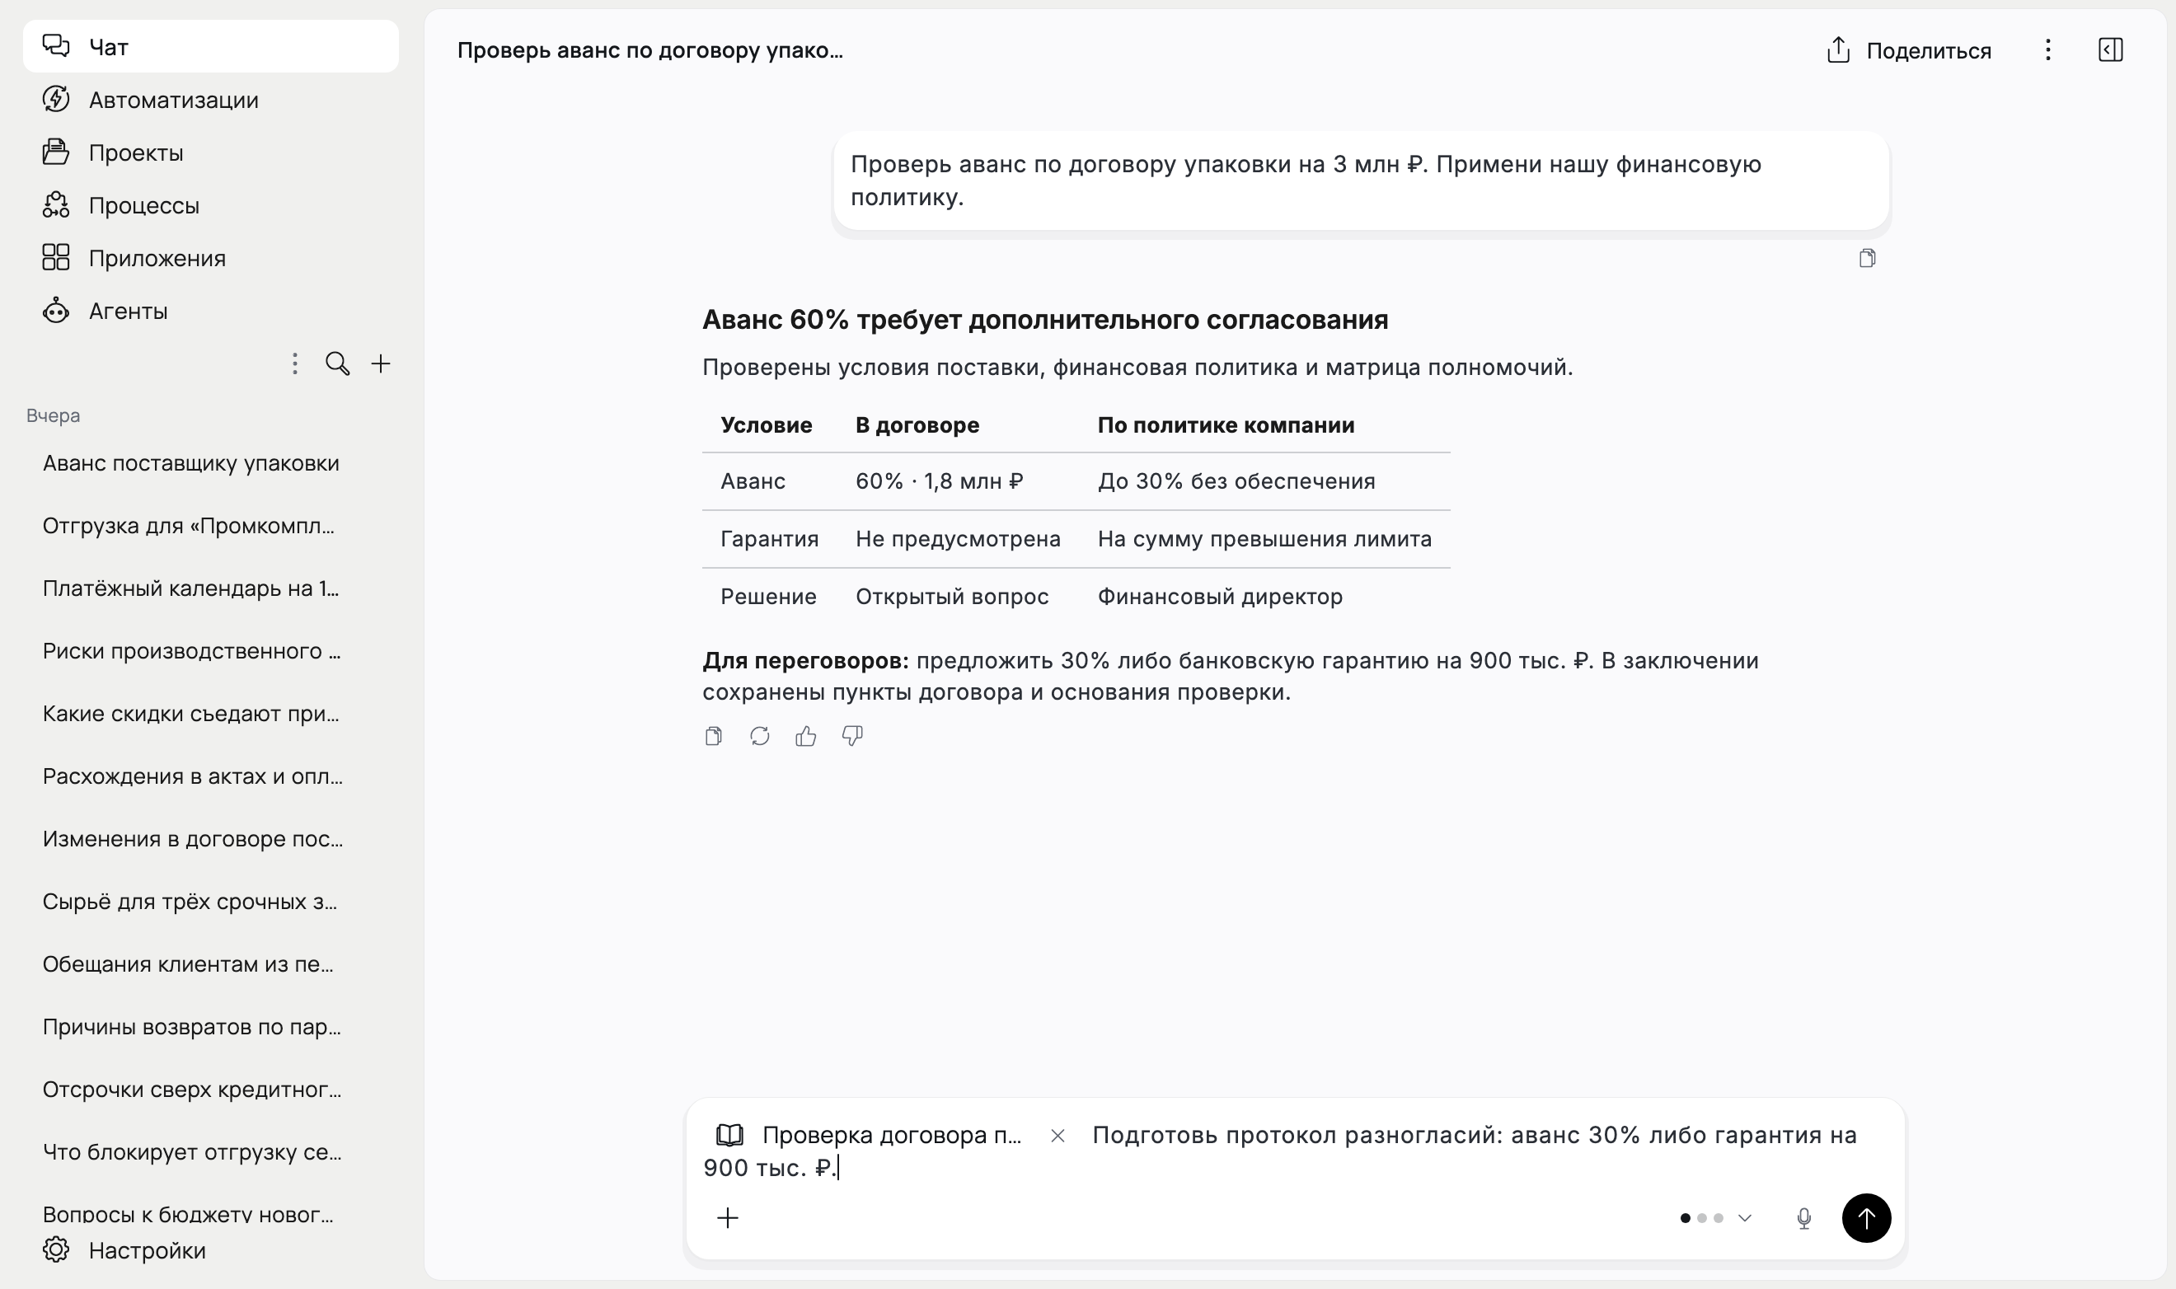2176x1289 pixels.
Task: Regenerate the assistant response
Action: click(759, 737)
